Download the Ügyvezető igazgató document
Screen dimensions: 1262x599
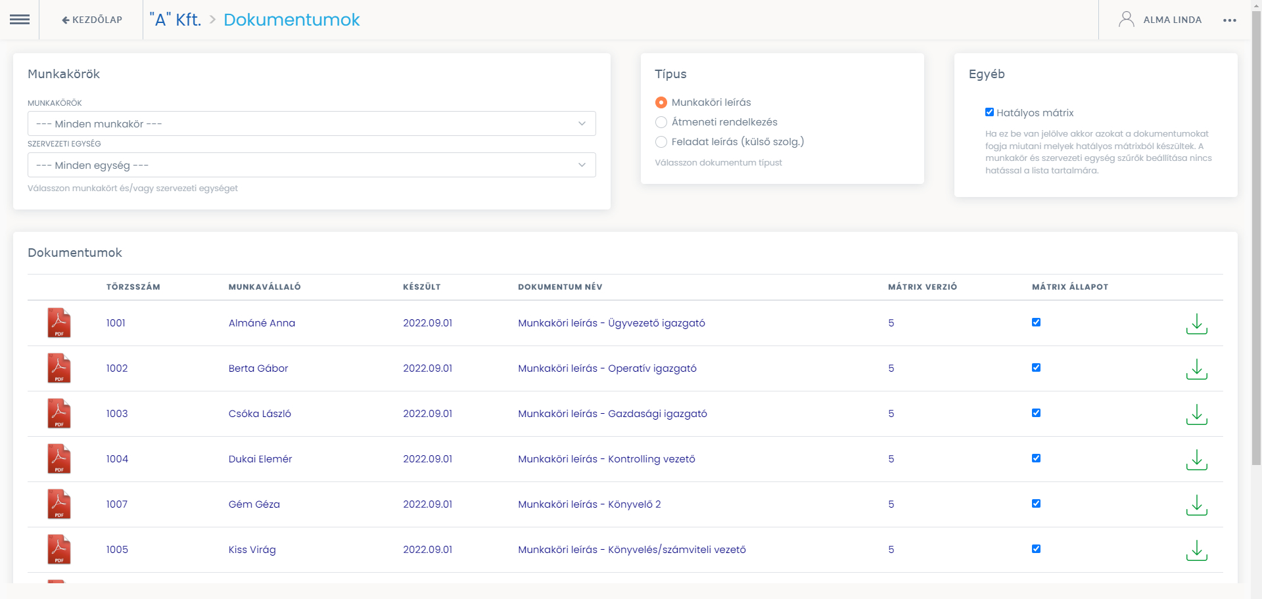pos(1196,324)
